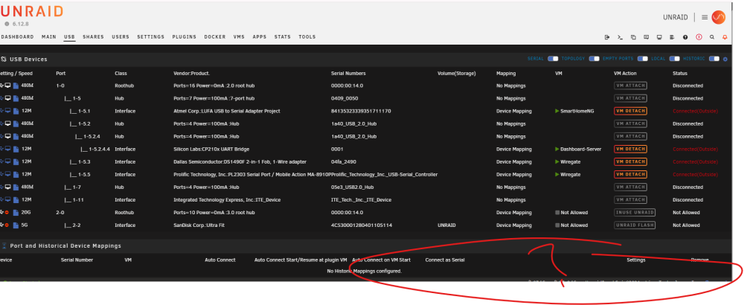Toggle the Empty Ports switch
Screen dimensions: 744x305
coord(643,59)
